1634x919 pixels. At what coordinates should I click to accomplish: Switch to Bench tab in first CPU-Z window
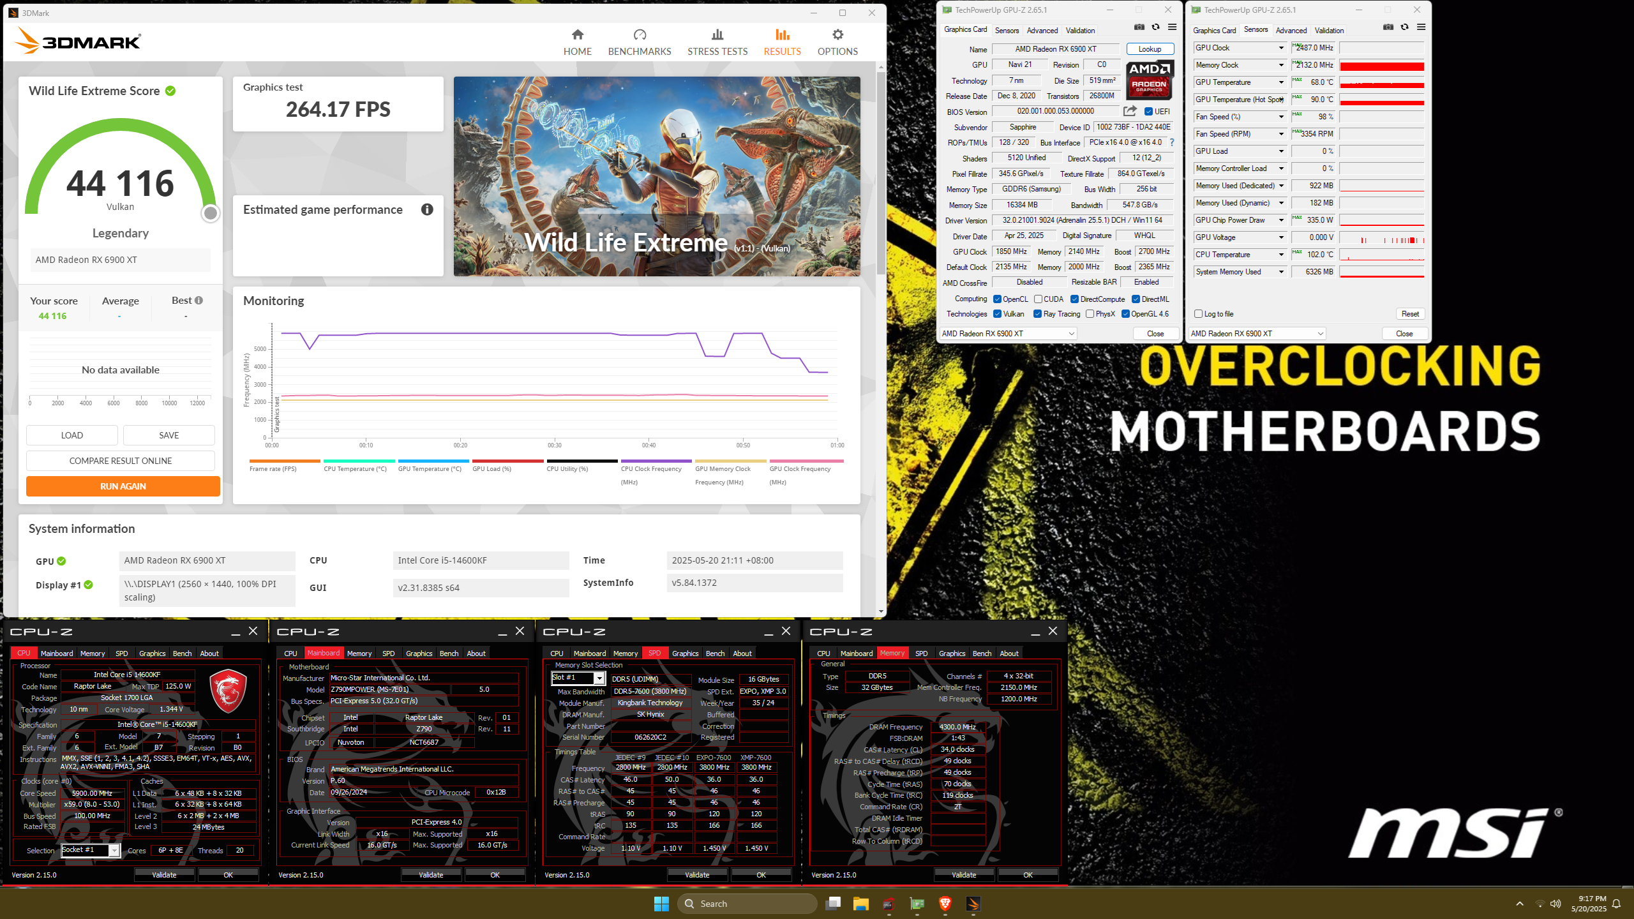[x=182, y=654]
